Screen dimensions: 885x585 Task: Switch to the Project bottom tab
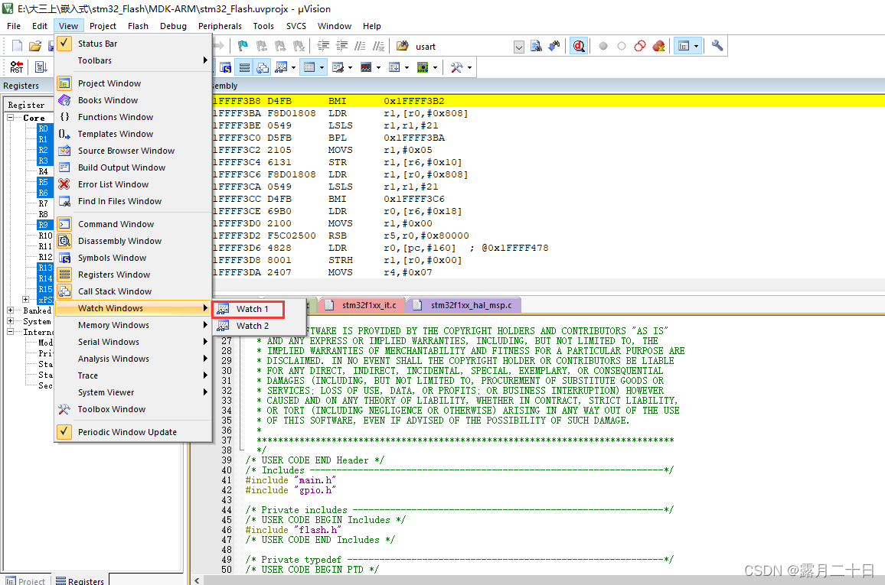click(x=26, y=580)
